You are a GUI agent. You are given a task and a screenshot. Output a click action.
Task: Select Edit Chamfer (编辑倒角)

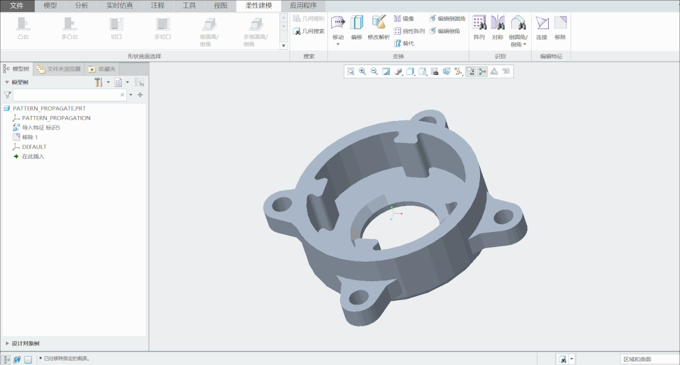[x=444, y=31]
